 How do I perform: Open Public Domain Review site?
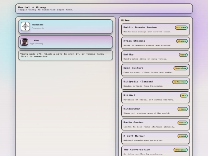[156, 29]
